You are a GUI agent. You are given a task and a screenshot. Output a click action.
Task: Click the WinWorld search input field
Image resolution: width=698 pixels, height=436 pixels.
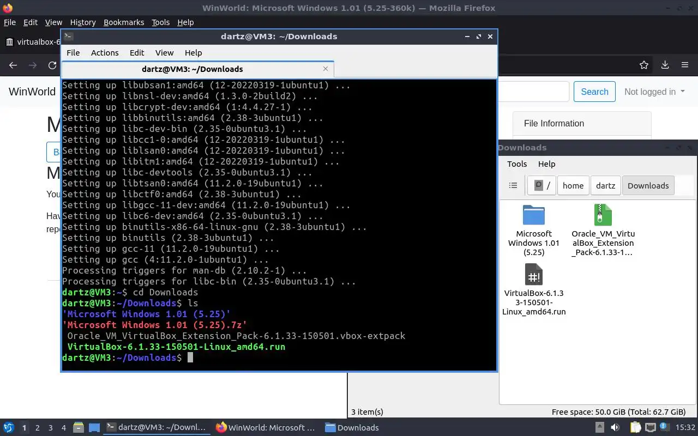point(533,92)
